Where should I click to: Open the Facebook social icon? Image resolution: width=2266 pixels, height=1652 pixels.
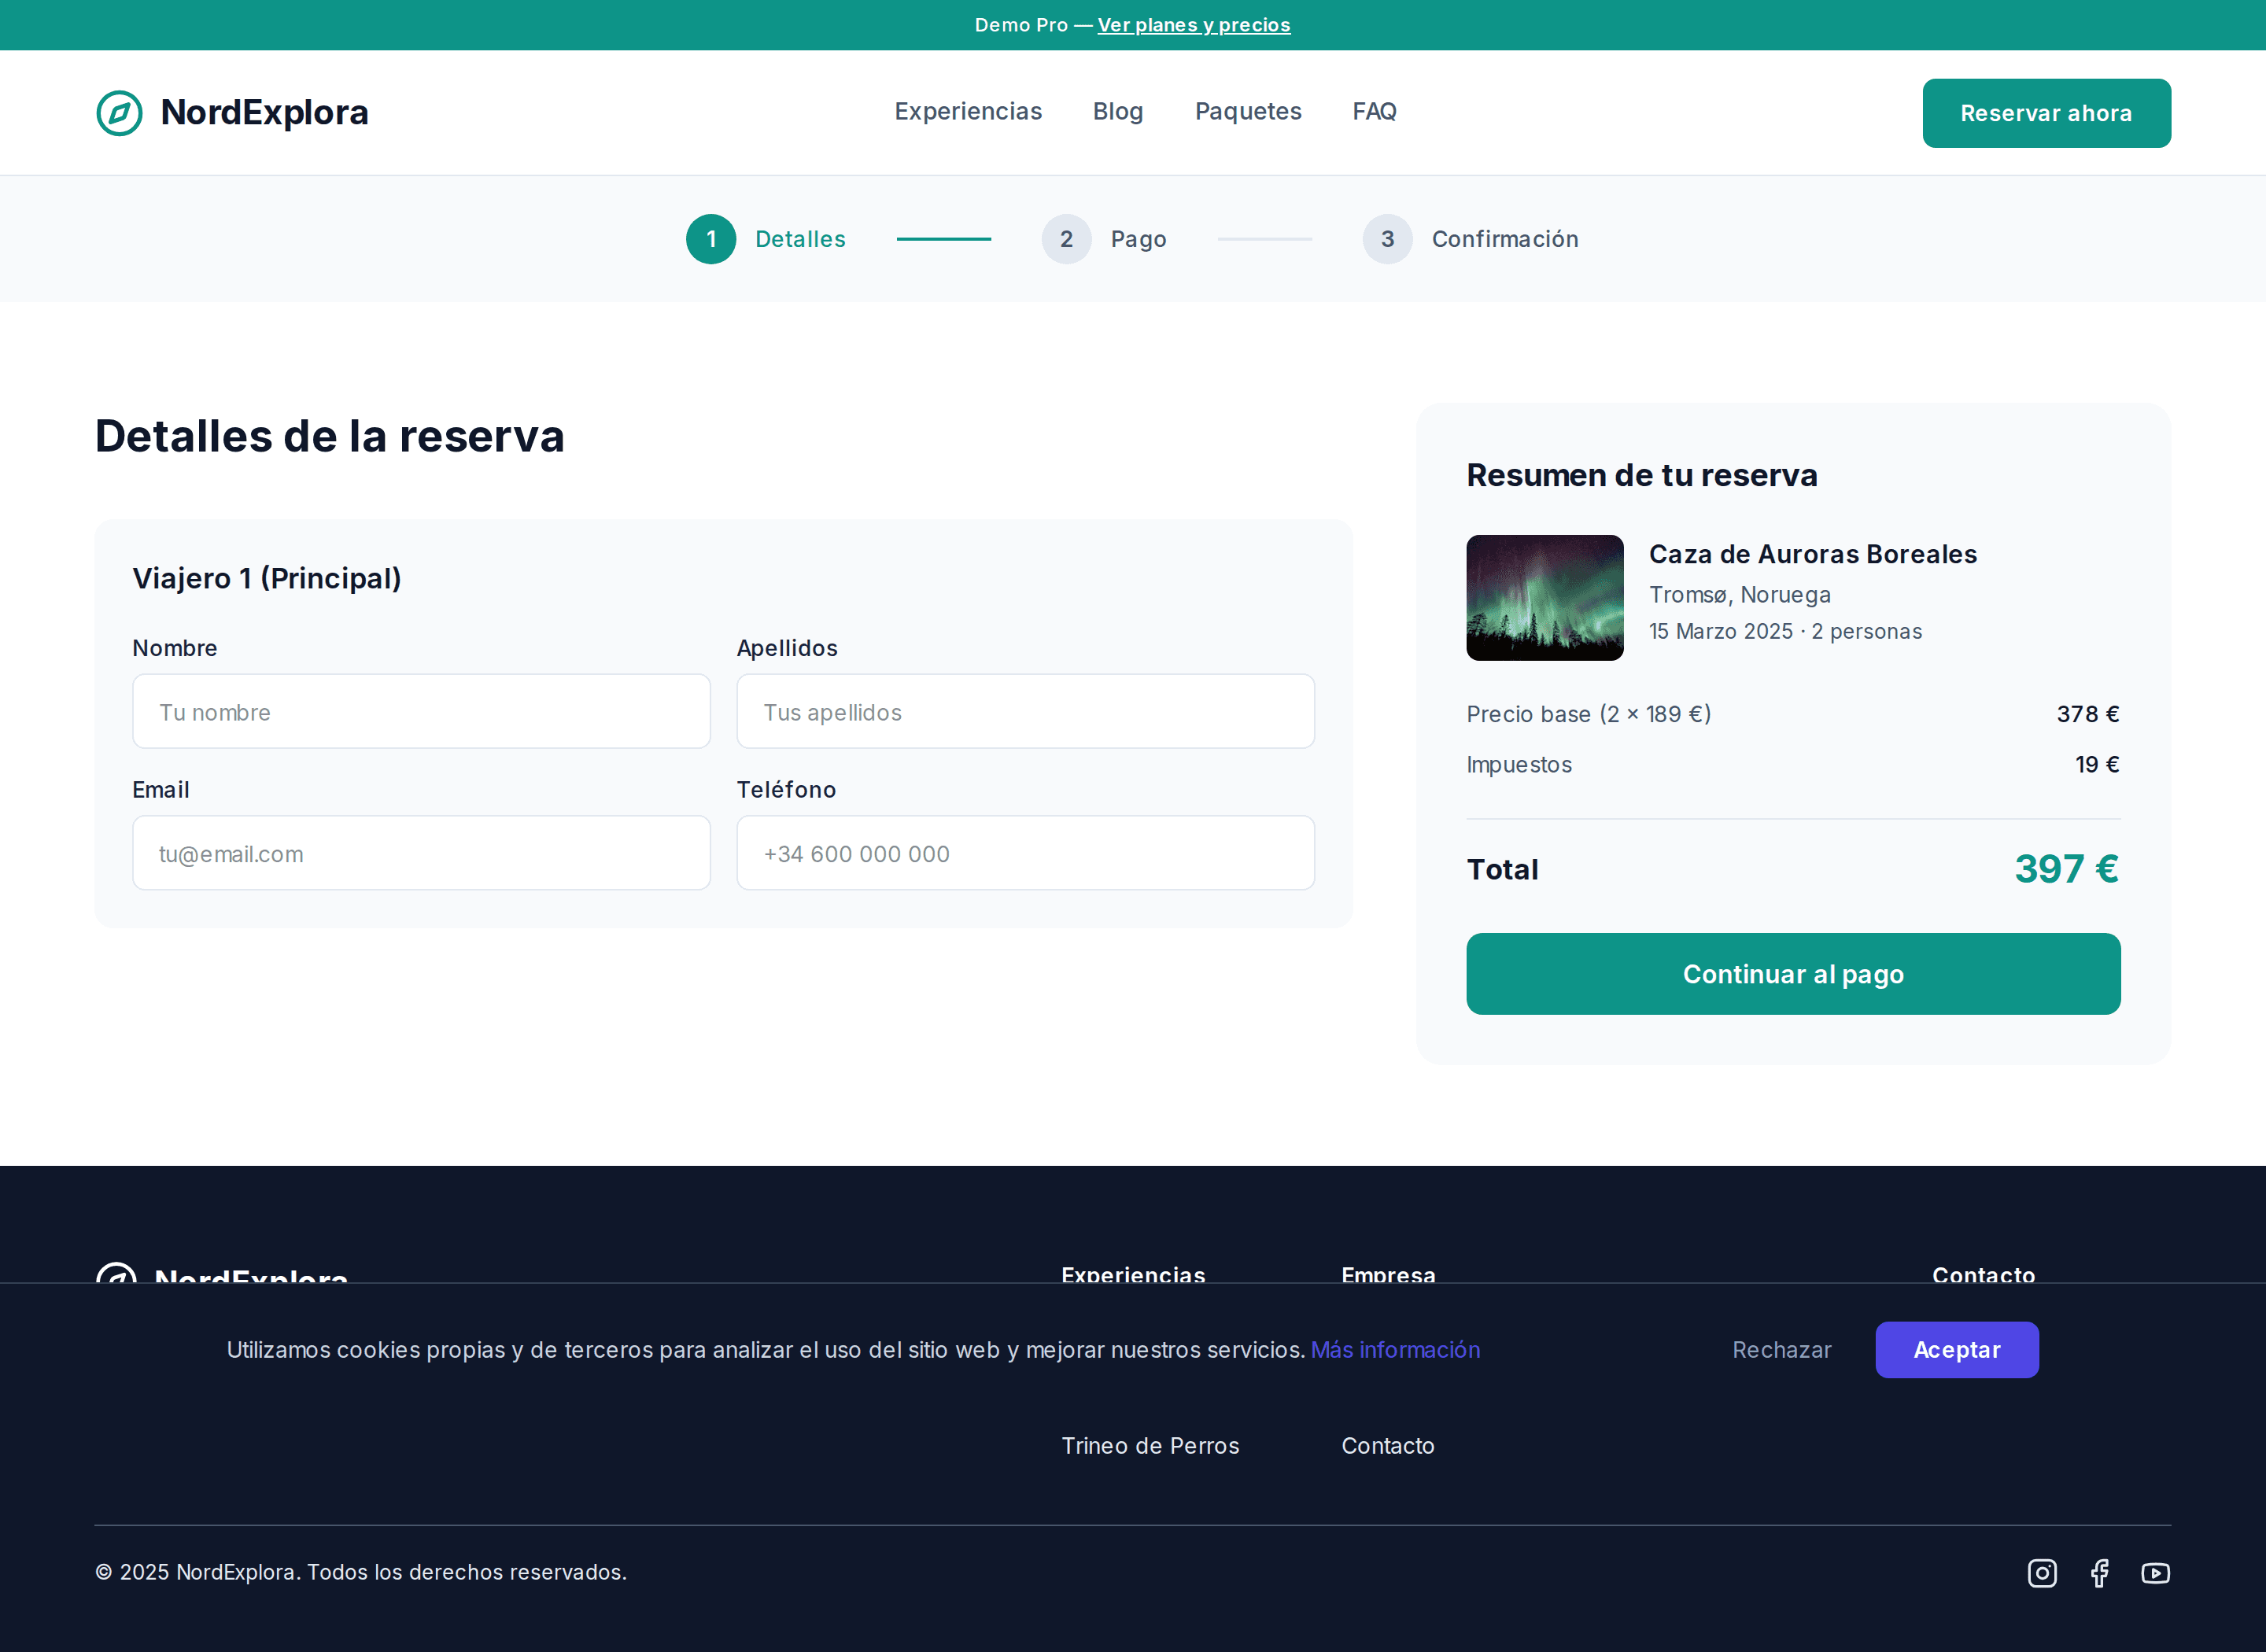coord(2099,1573)
